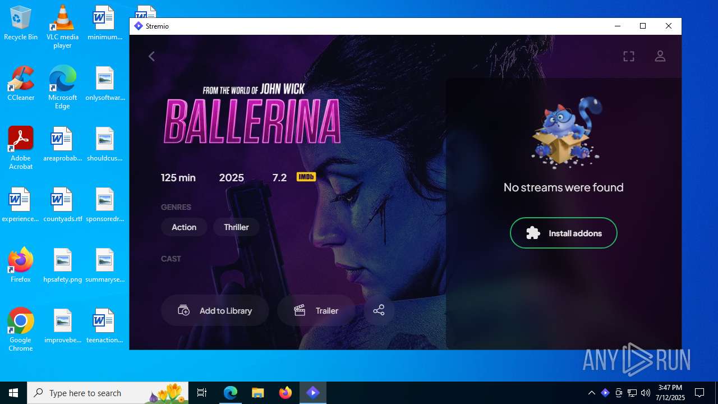Open teenaction... Word document

click(x=104, y=327)
